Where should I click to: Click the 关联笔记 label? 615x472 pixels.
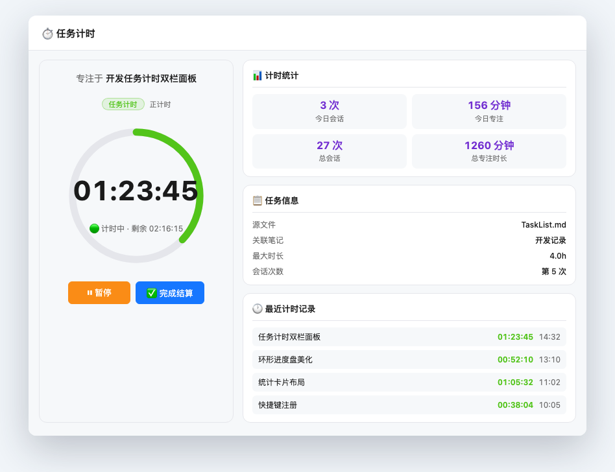268,241
